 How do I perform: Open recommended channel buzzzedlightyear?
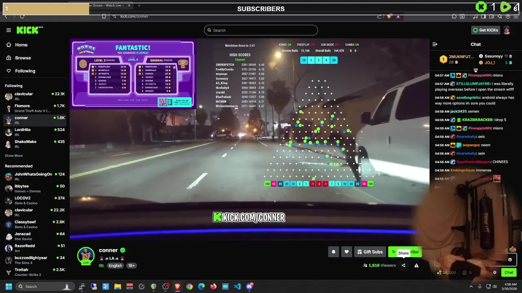(35, 260)
